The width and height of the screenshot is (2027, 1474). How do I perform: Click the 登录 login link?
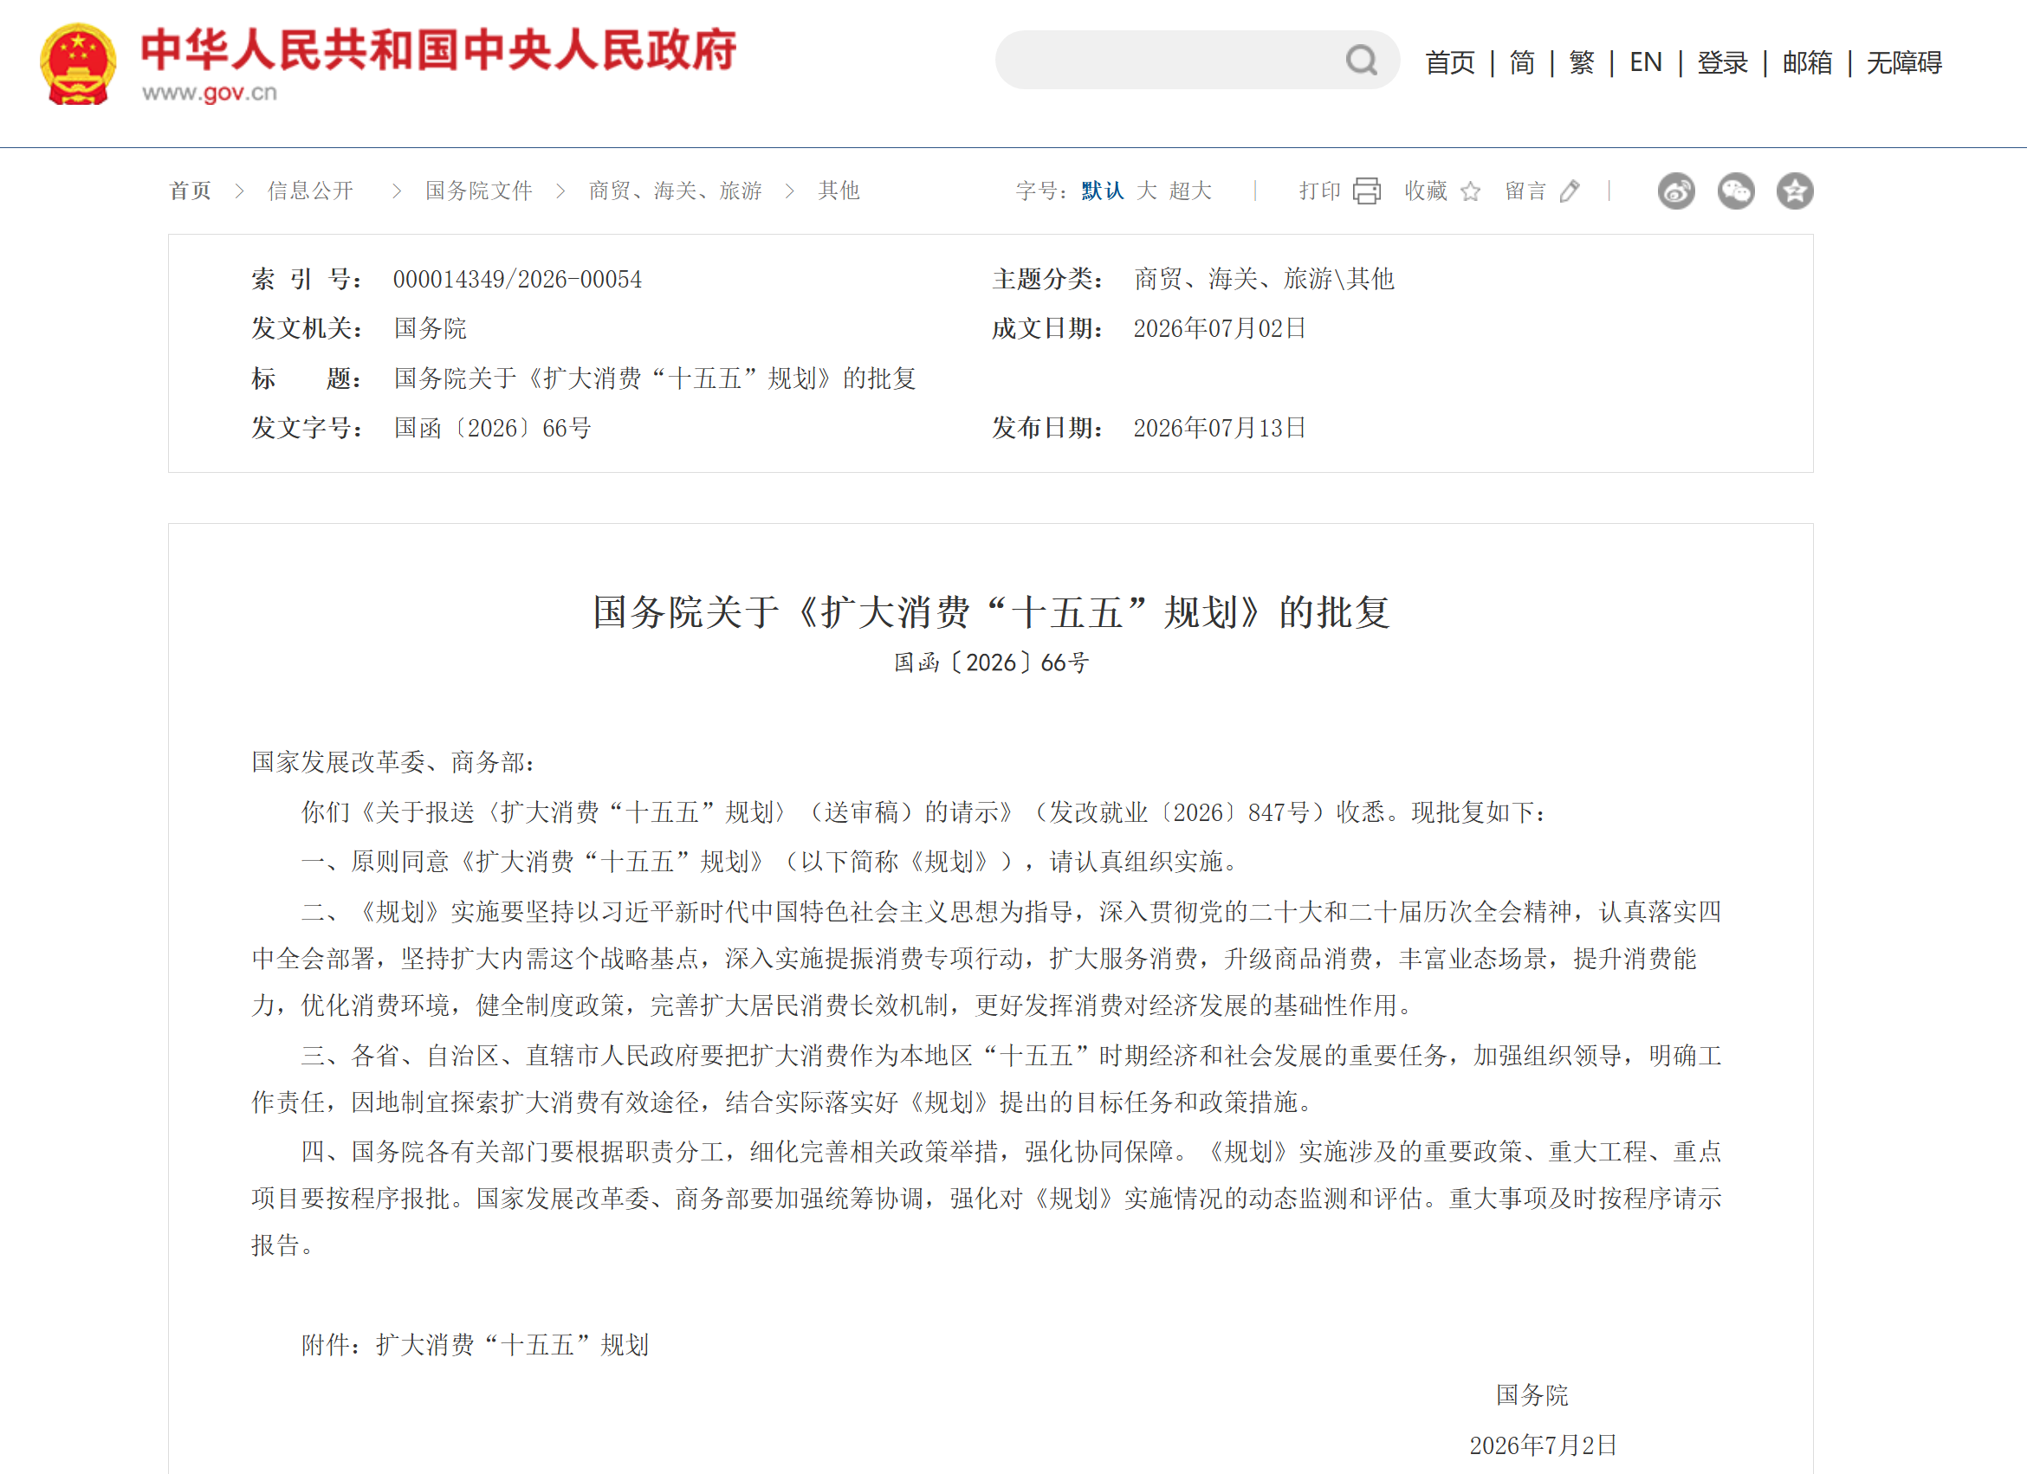pyautogui.click(x=1722, y=62)
